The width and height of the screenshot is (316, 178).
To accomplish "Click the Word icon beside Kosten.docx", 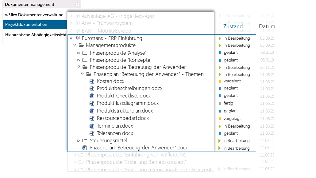I will coord(91,81).
